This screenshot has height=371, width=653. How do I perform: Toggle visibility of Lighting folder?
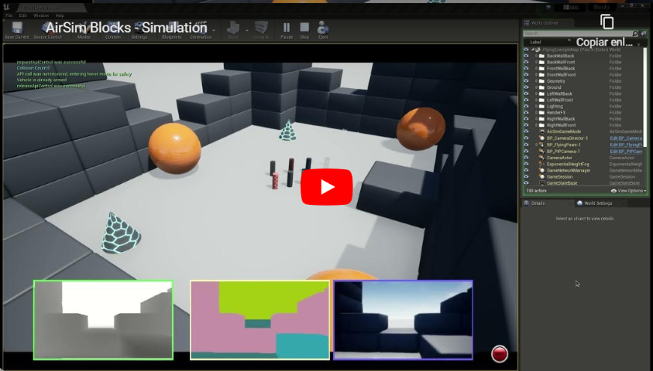point(527,107)
